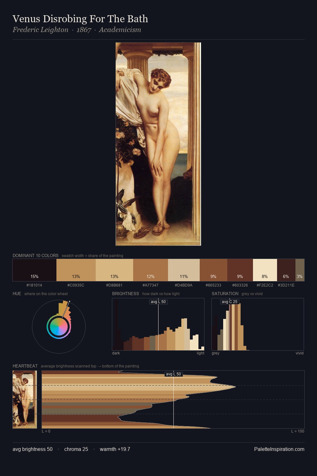Click the small painting thumbnail beside Heartbeat chart
Viewport: 317px width, 476px height.
25,400
